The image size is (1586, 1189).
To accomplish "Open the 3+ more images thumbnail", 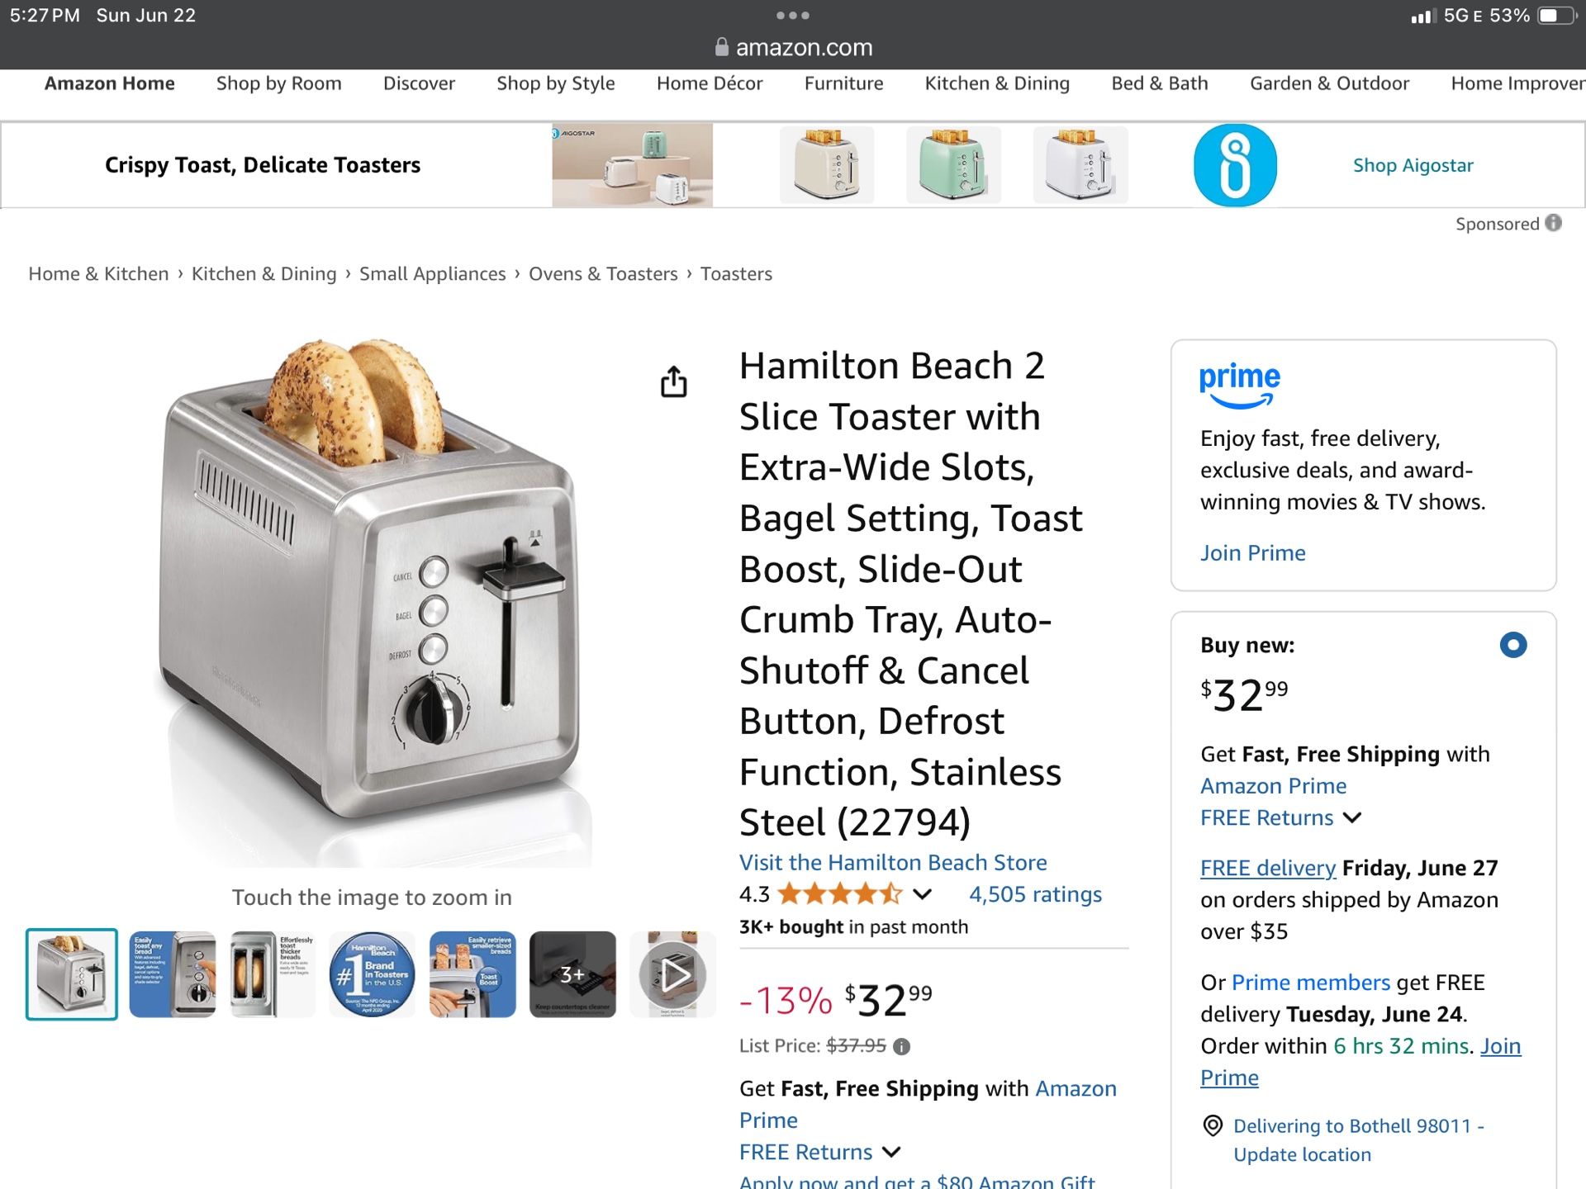I will [572, 974].
